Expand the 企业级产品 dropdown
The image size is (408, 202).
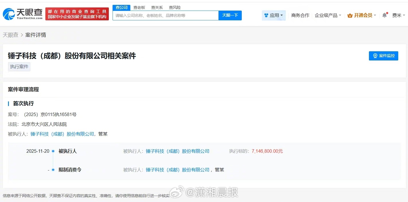pos(328,15)
